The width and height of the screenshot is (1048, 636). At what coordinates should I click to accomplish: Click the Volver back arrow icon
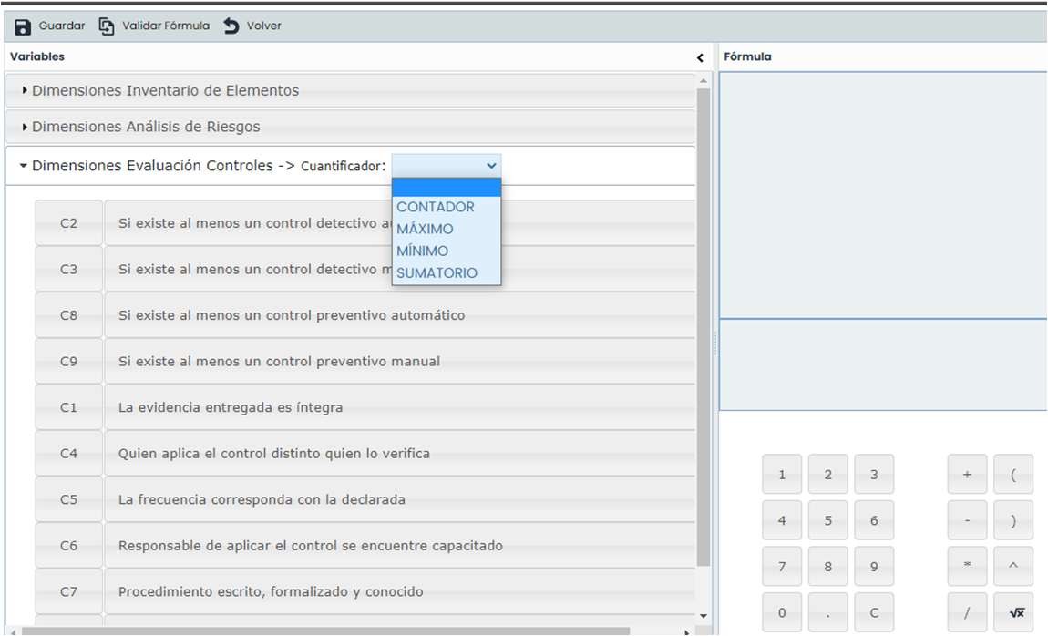point(231,26)
